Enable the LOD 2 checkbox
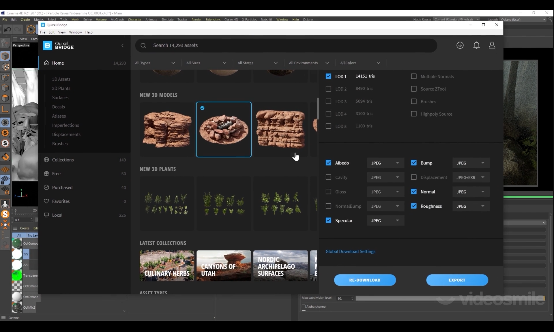This screenshot has width=554, height=332. point(328,89)
